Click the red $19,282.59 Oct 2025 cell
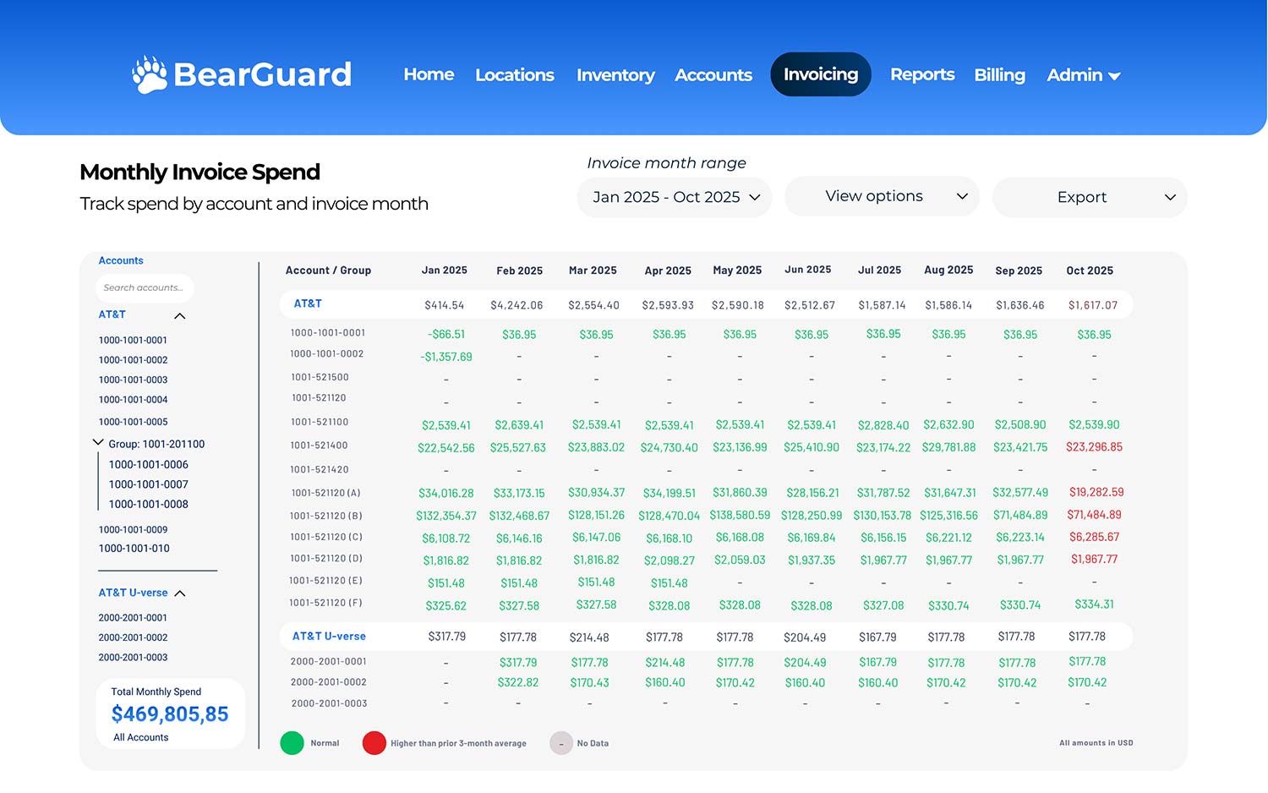 [x=1096, y=492]
